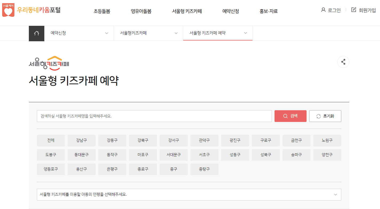Click the 검색 search button
The height and width of the screenshot is (209, 380).
pyautogui.click(x=290, y=116)
